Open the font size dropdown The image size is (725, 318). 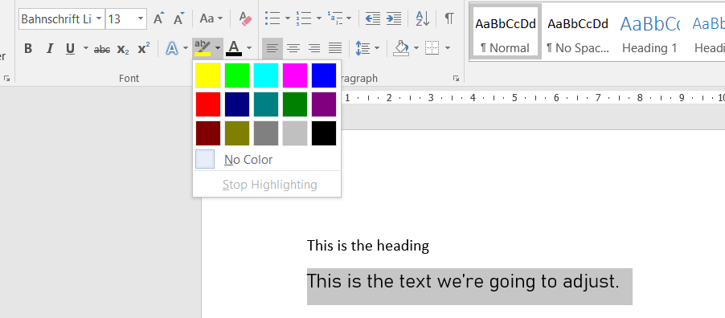pyautogui.click(x=141, y=19)
